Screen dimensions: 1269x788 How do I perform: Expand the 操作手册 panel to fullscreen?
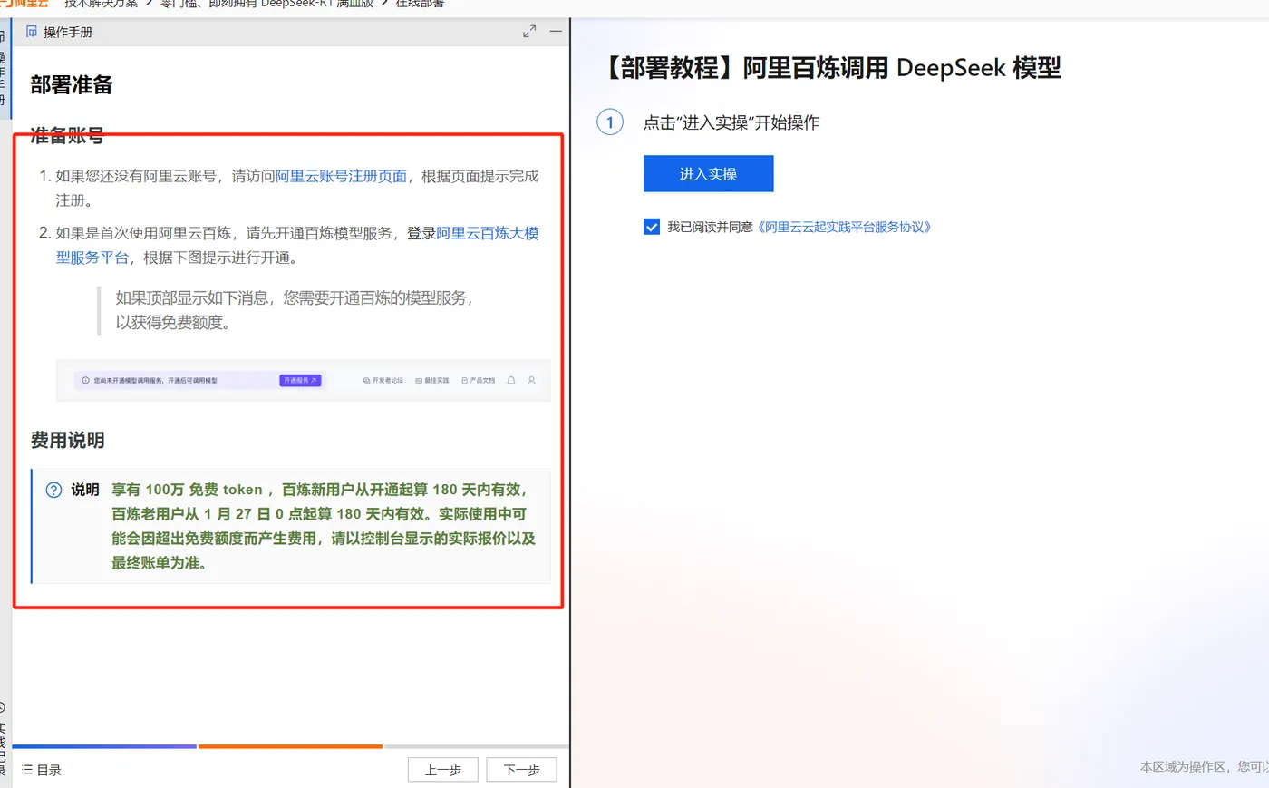529,32
